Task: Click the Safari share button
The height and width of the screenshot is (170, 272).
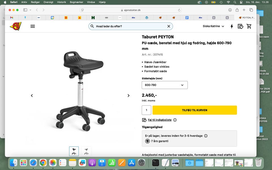Action: click(x=237, y=10)
